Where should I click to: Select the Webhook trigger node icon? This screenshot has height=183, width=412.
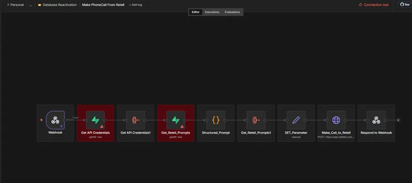click(x=55, y=120)
